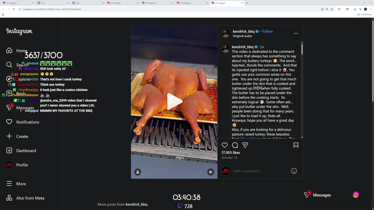This screenshot has height=210, width=374.
Task: Open tagged people icon on video
Action: tap(138, 172)
